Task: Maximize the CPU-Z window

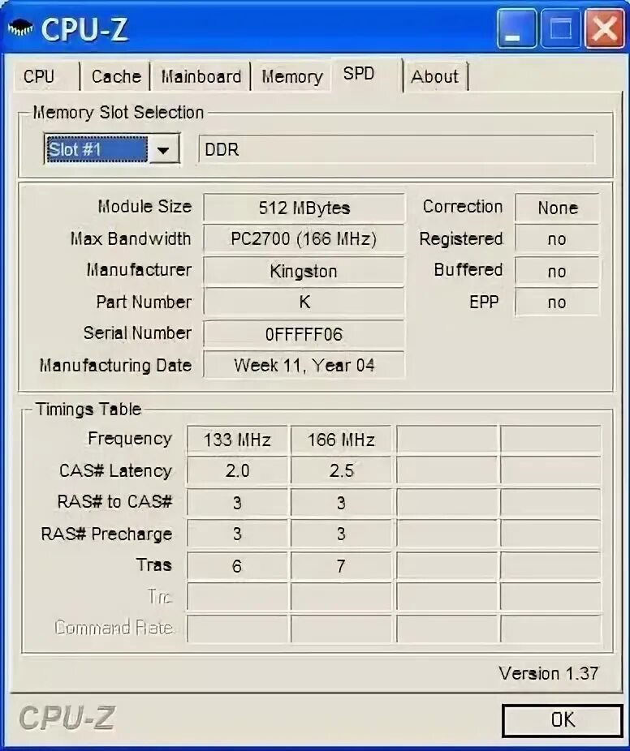Action: [x=560, y=28]
